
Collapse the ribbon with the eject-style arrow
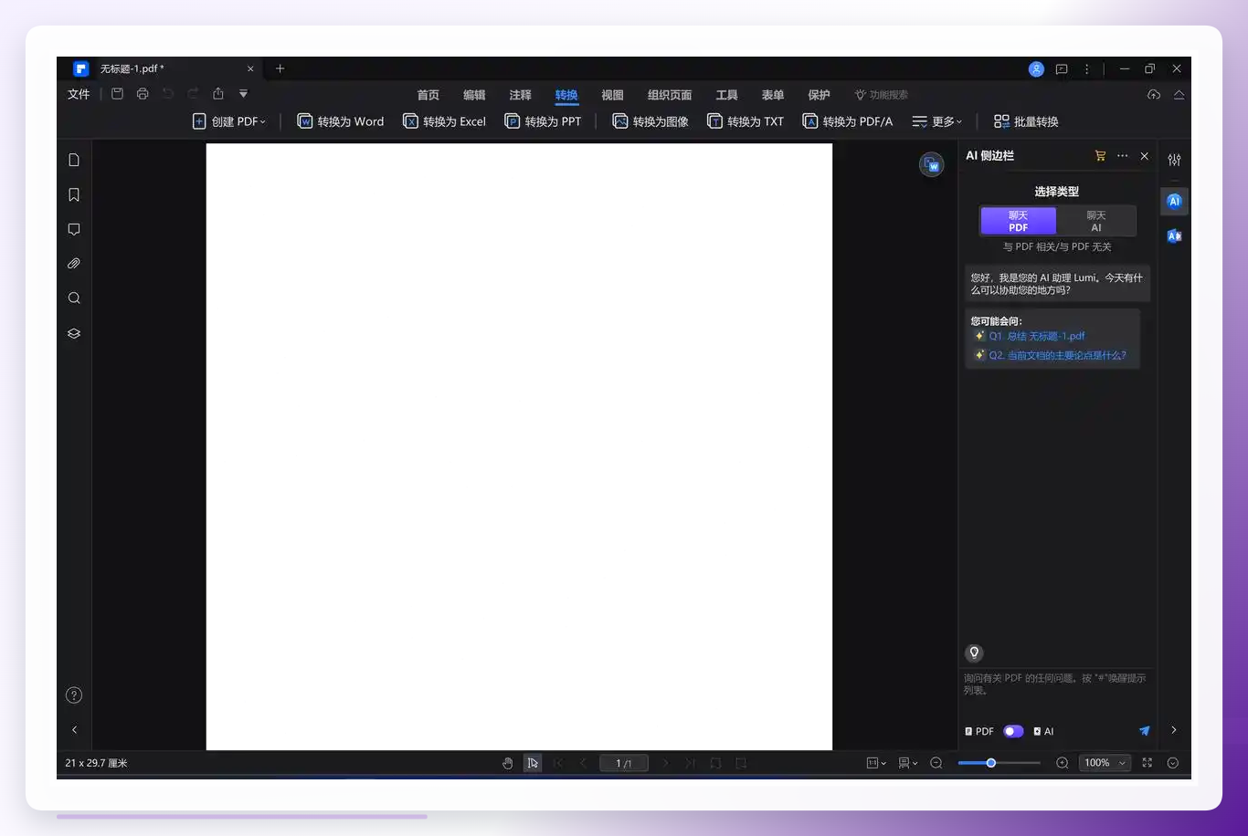pyautogui.click(x=1179, y=95)
